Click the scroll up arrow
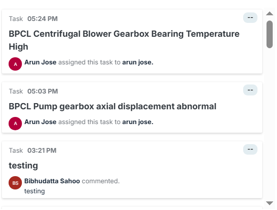This screenshot has height=210, width=277. [269, 13]
